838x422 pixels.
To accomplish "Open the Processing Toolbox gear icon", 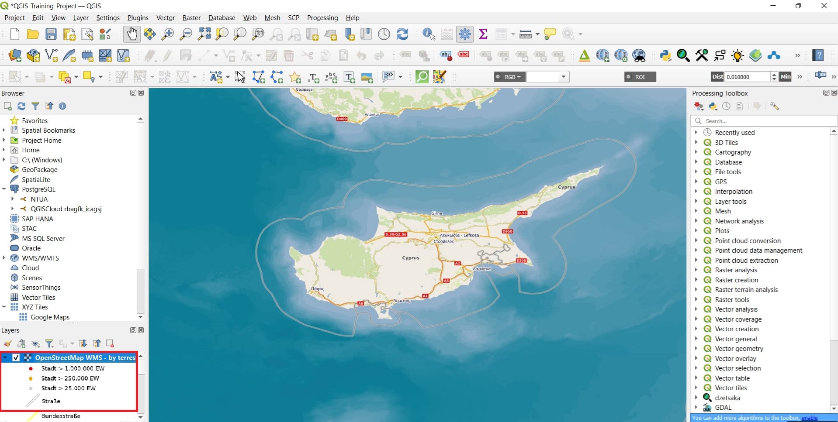I will (465, 34).
